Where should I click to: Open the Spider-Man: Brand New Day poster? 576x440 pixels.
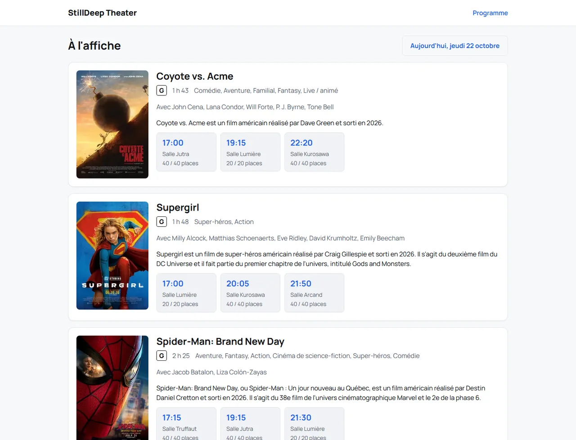pos(112,388)
